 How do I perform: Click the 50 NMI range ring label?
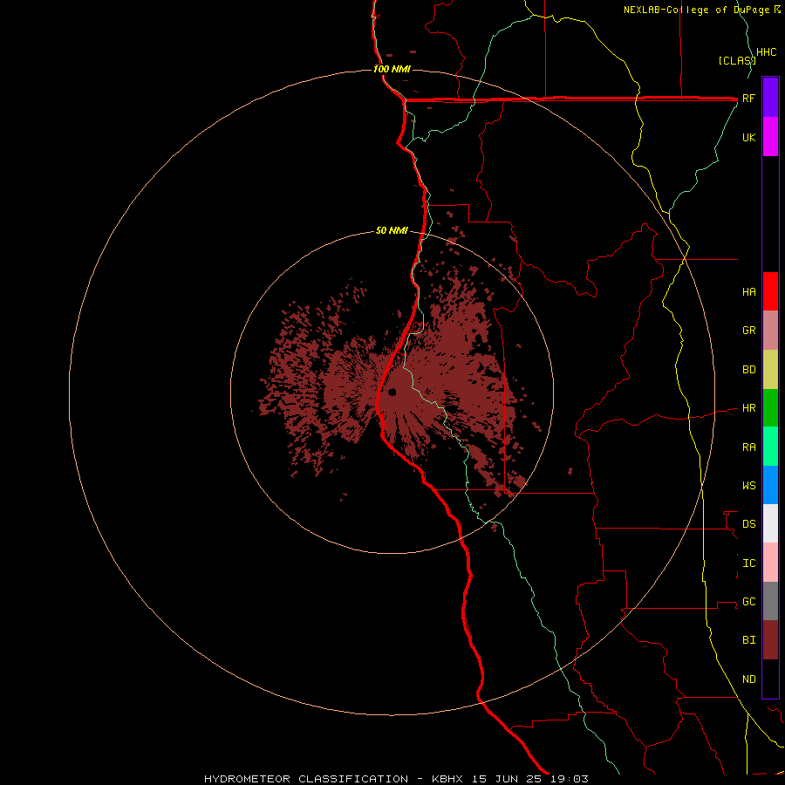(392, 230)
